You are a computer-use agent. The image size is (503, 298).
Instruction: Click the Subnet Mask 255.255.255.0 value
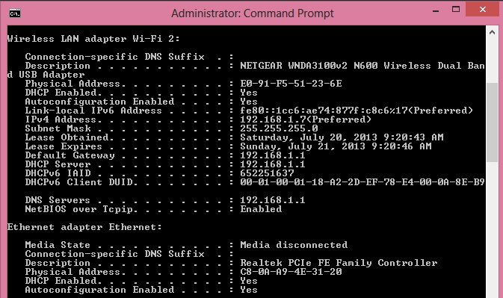(x=279, y=128)
